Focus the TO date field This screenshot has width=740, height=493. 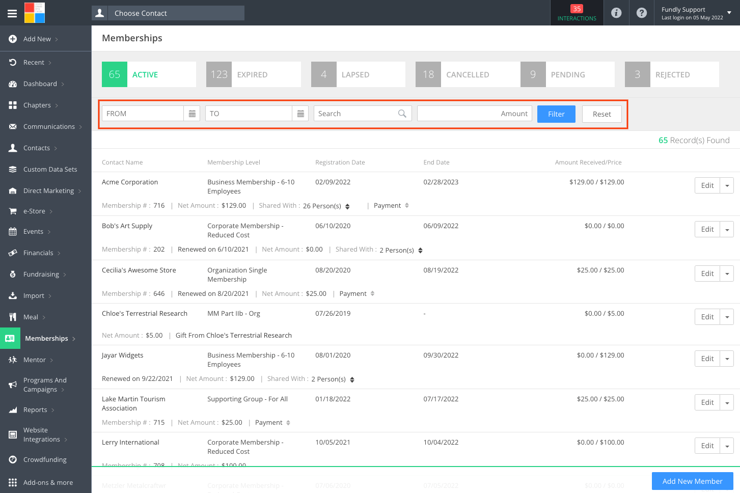[249, 114]
